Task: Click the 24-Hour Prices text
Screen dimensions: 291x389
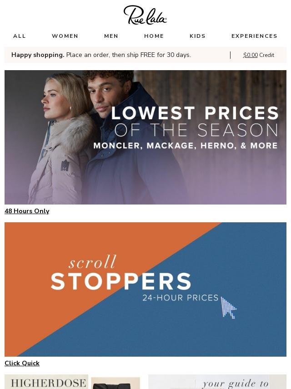Action: click(181, 298)
